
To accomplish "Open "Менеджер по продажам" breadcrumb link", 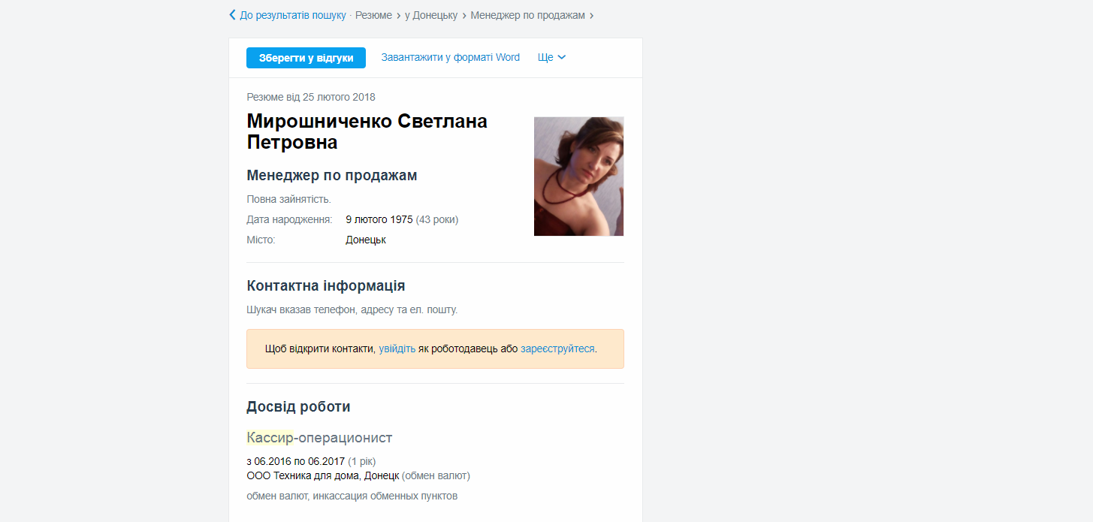I will pos(527,15).
